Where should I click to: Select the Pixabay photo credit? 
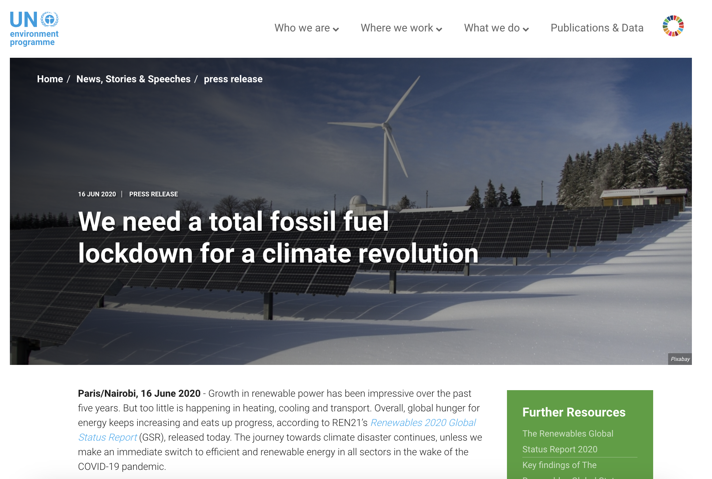[680, 359]
